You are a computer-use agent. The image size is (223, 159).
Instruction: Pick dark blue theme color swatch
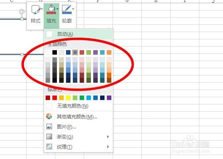68,52
